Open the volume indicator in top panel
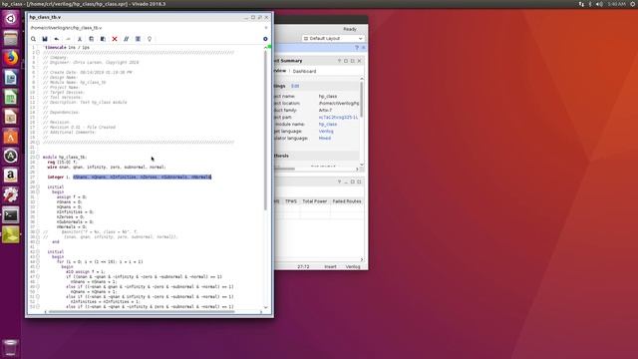 [599, 4]
